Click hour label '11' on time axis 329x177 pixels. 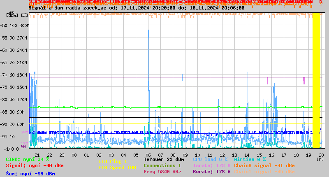[x=210, y=155]
